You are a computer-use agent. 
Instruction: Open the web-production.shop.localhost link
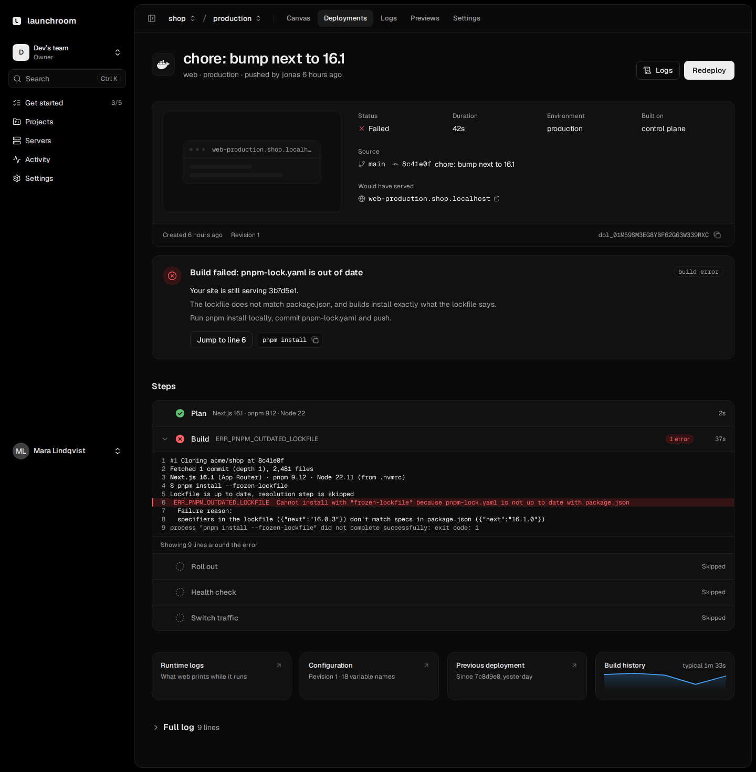[x=429, y=199]
